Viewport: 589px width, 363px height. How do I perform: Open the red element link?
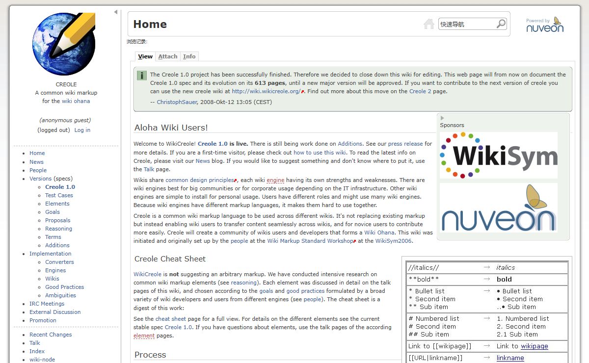point(144,336)
